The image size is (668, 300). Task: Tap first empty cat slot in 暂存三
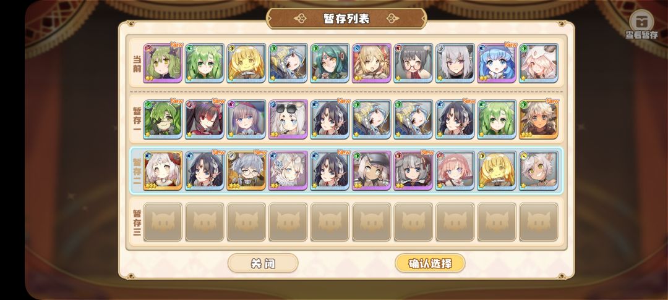coord(163,222)
